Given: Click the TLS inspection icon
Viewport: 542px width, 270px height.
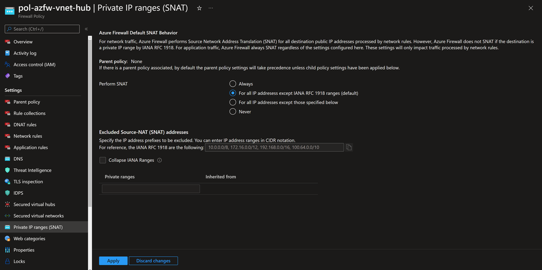Looking at the screenshot, I should [7, 181].
